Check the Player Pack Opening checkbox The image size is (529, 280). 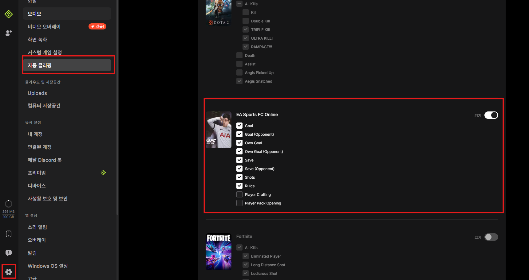tap(239, 203)
